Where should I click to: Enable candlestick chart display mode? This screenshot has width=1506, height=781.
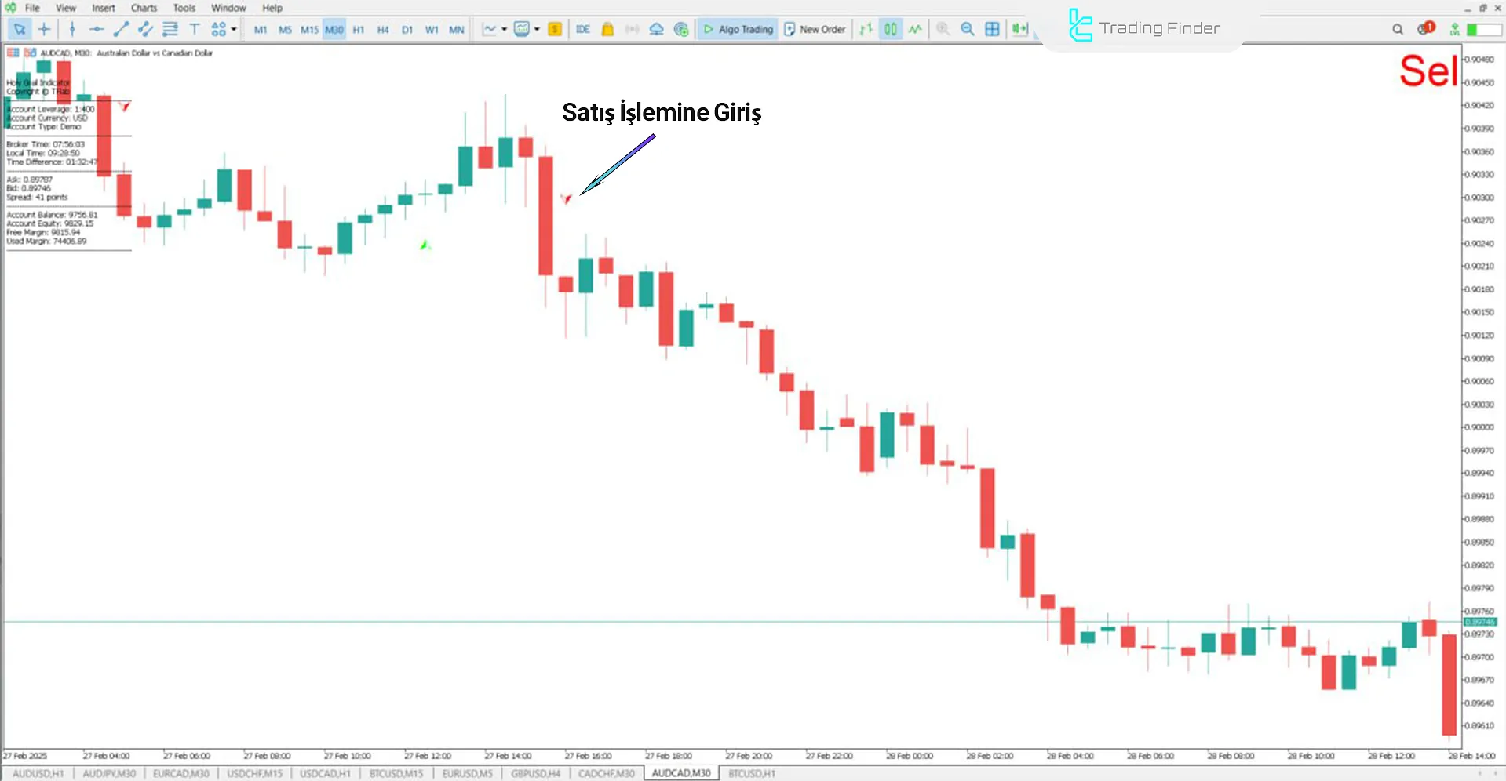[x=891, y=29]
